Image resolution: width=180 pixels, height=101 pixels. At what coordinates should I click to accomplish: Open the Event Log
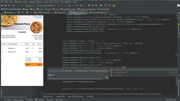click(171, 100)
